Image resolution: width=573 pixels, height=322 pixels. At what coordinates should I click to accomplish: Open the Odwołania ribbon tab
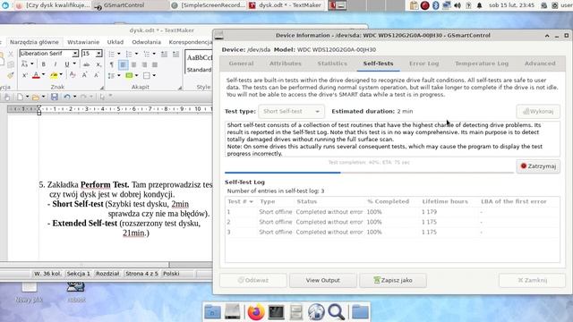tap(146, 42)
